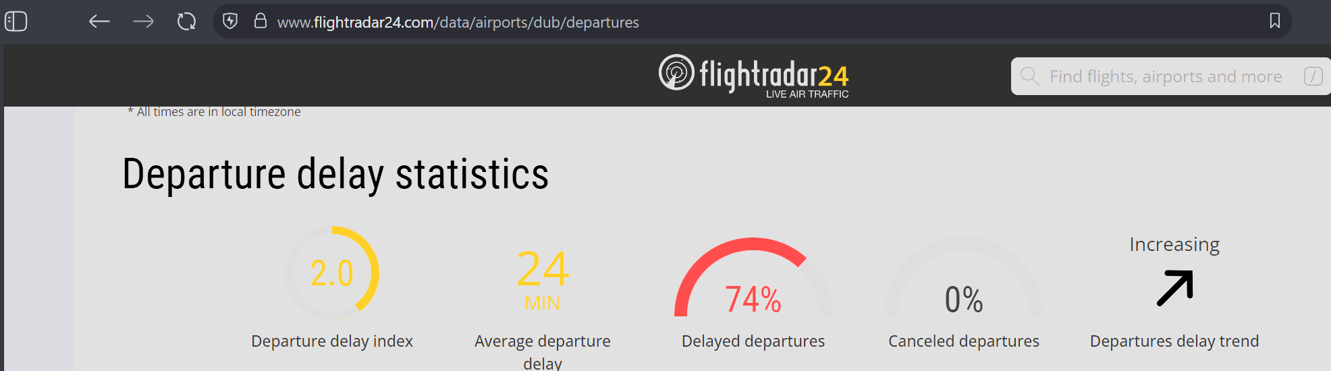Click the magnifier search icon
This screenshot has width=1331, height=371.
1029,76
